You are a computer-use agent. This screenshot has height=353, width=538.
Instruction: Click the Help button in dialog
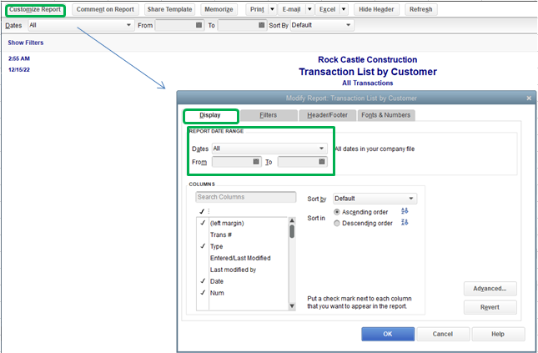498,334
